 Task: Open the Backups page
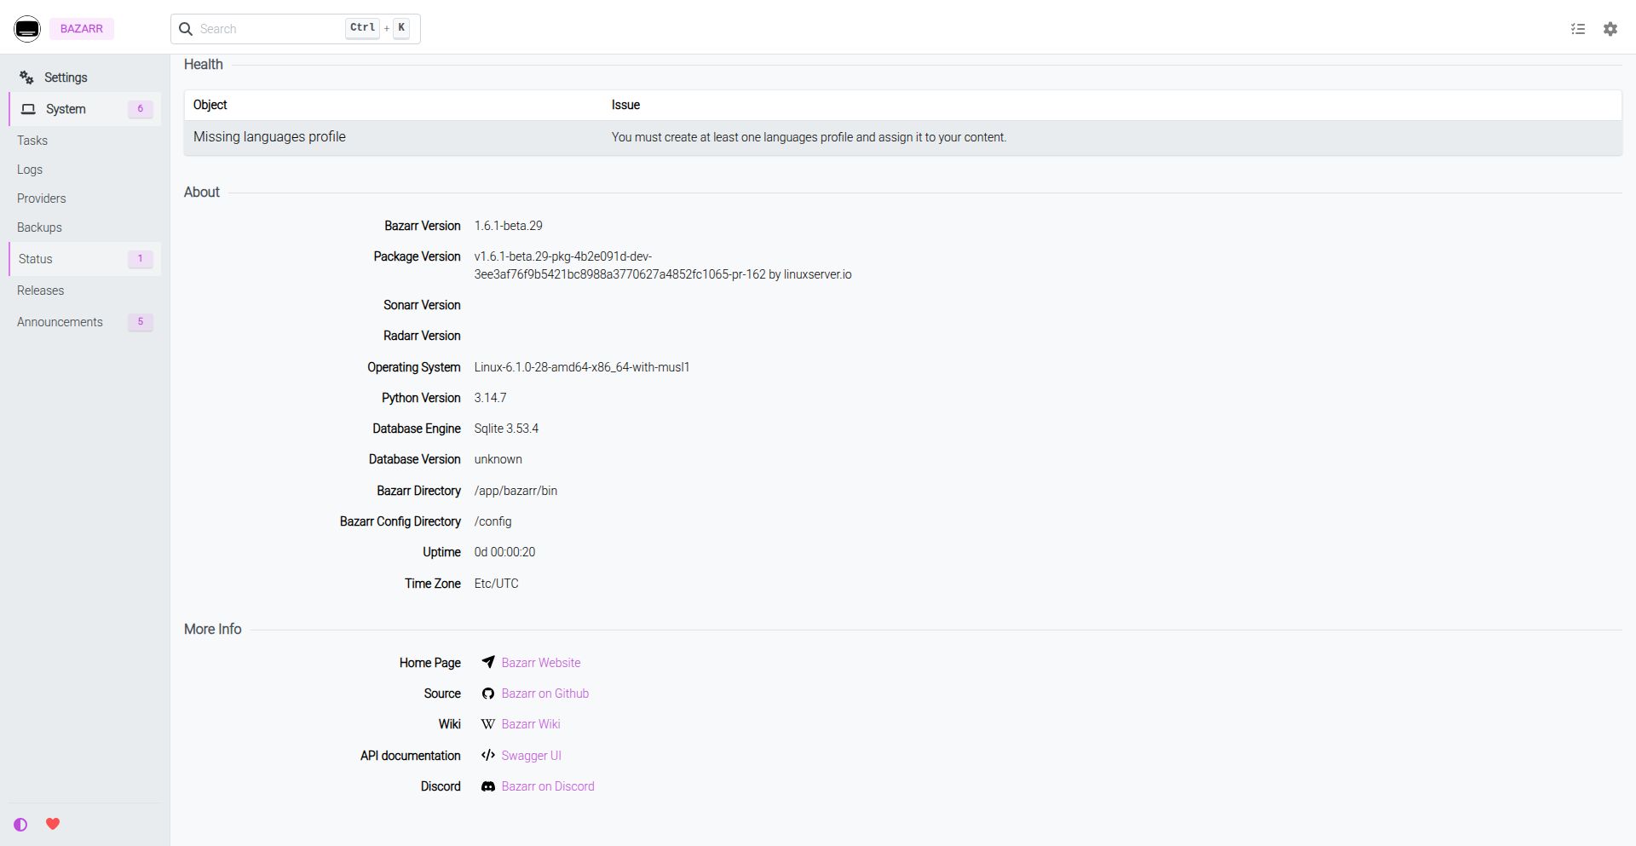pyautogui.click(x=85, y=227)
